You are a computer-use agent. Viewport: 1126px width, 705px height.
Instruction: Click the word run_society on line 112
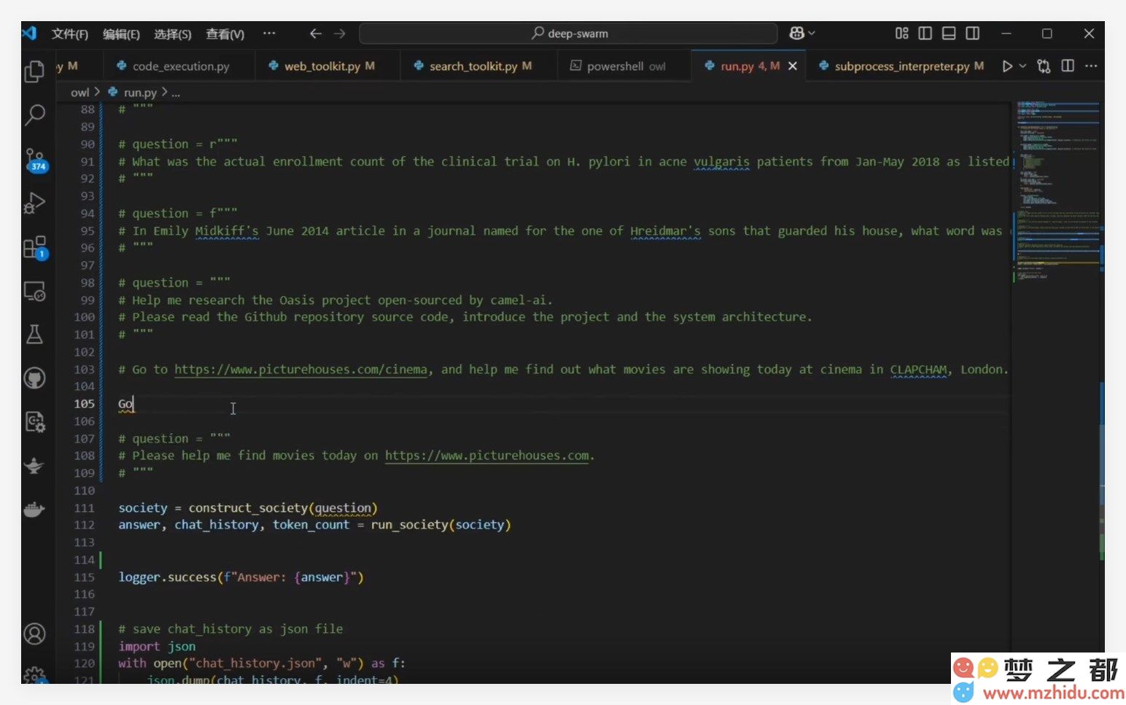410,525
